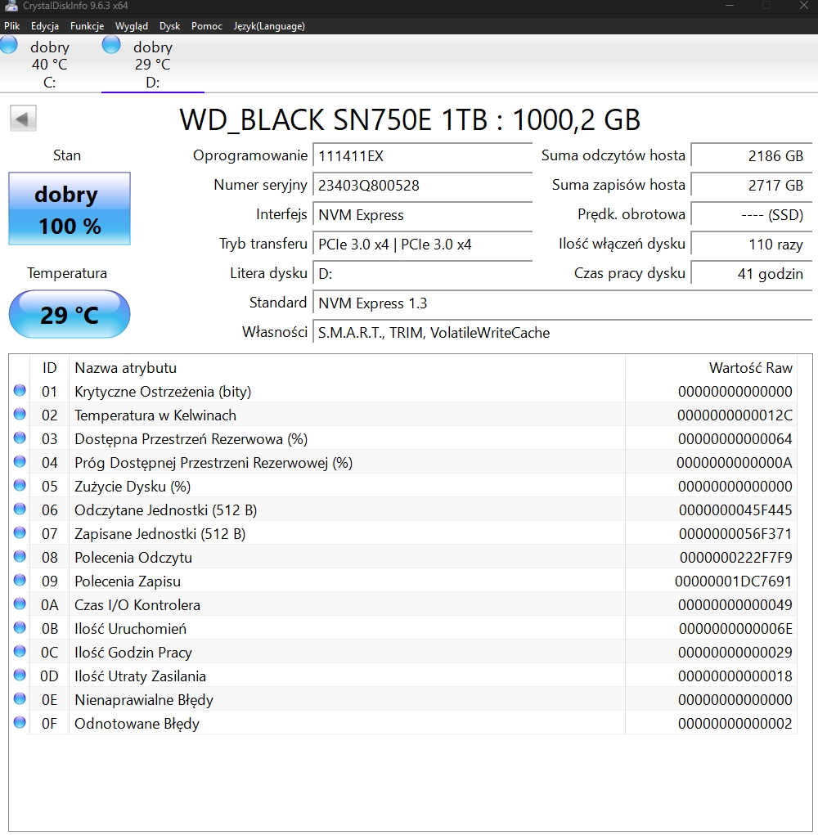This screenshot has width=818, height=835.
Task: Click the status icon for Temperatura w Kelwinach
Action: coord(20,415)
